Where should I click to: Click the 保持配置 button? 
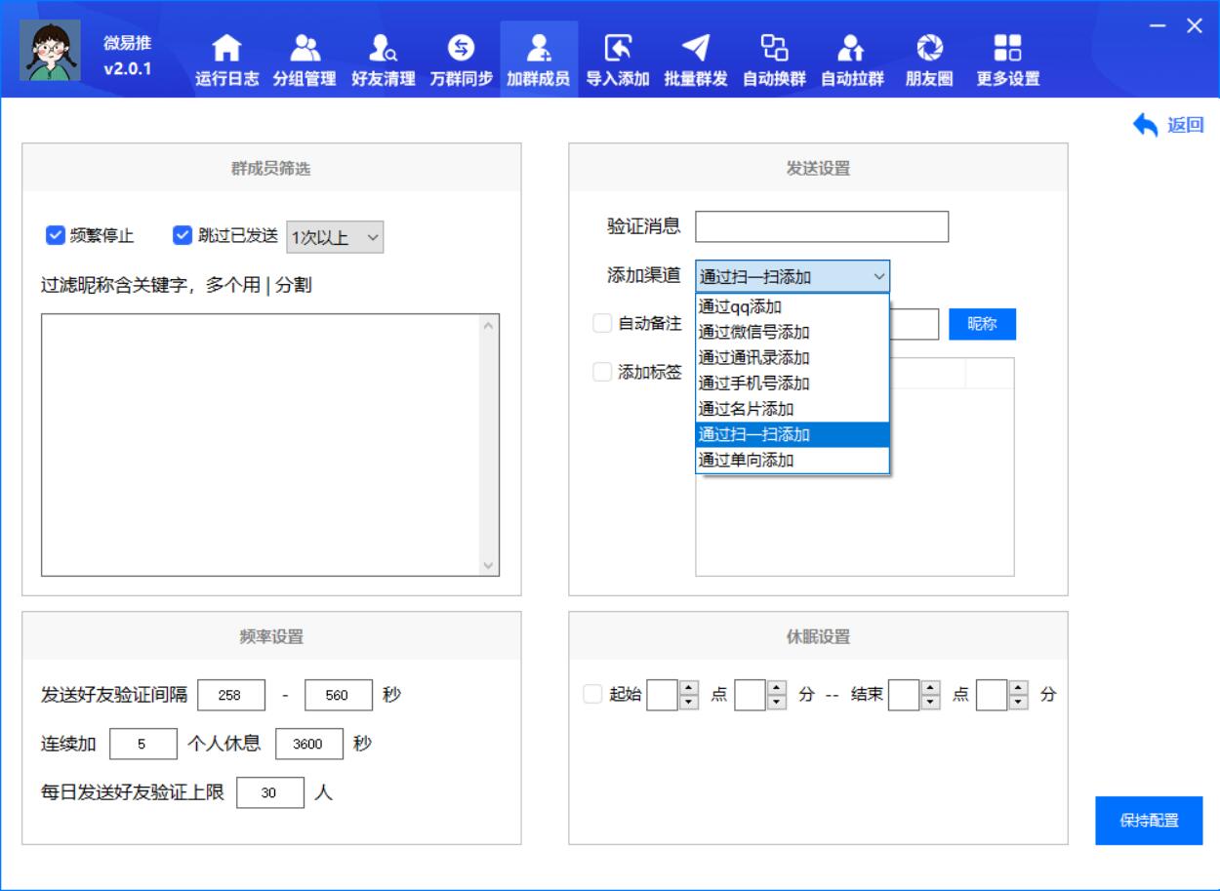tap(1151, 822)
